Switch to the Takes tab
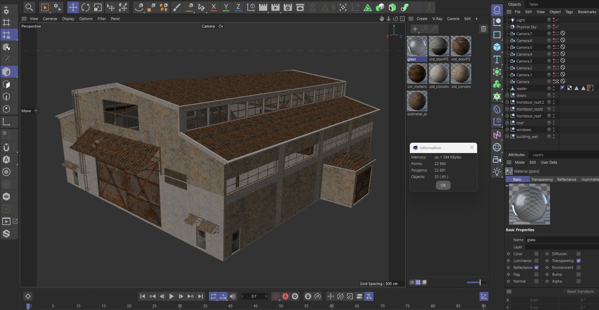 533,4
